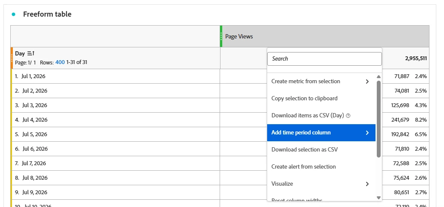Click the Day column sort icon

[31, 53]
